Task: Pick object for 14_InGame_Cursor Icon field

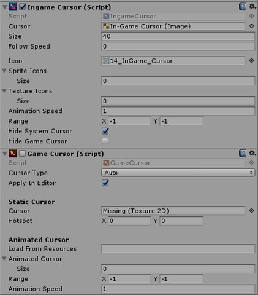Action: pyautogui.click(x=251, y=61)
